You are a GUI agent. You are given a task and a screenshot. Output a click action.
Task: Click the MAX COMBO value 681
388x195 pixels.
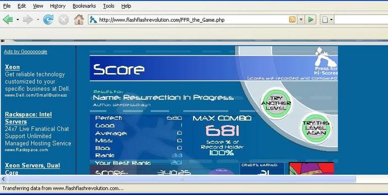point(222,130)
